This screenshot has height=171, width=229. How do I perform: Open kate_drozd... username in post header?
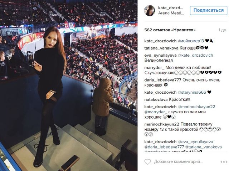(171, 8)
